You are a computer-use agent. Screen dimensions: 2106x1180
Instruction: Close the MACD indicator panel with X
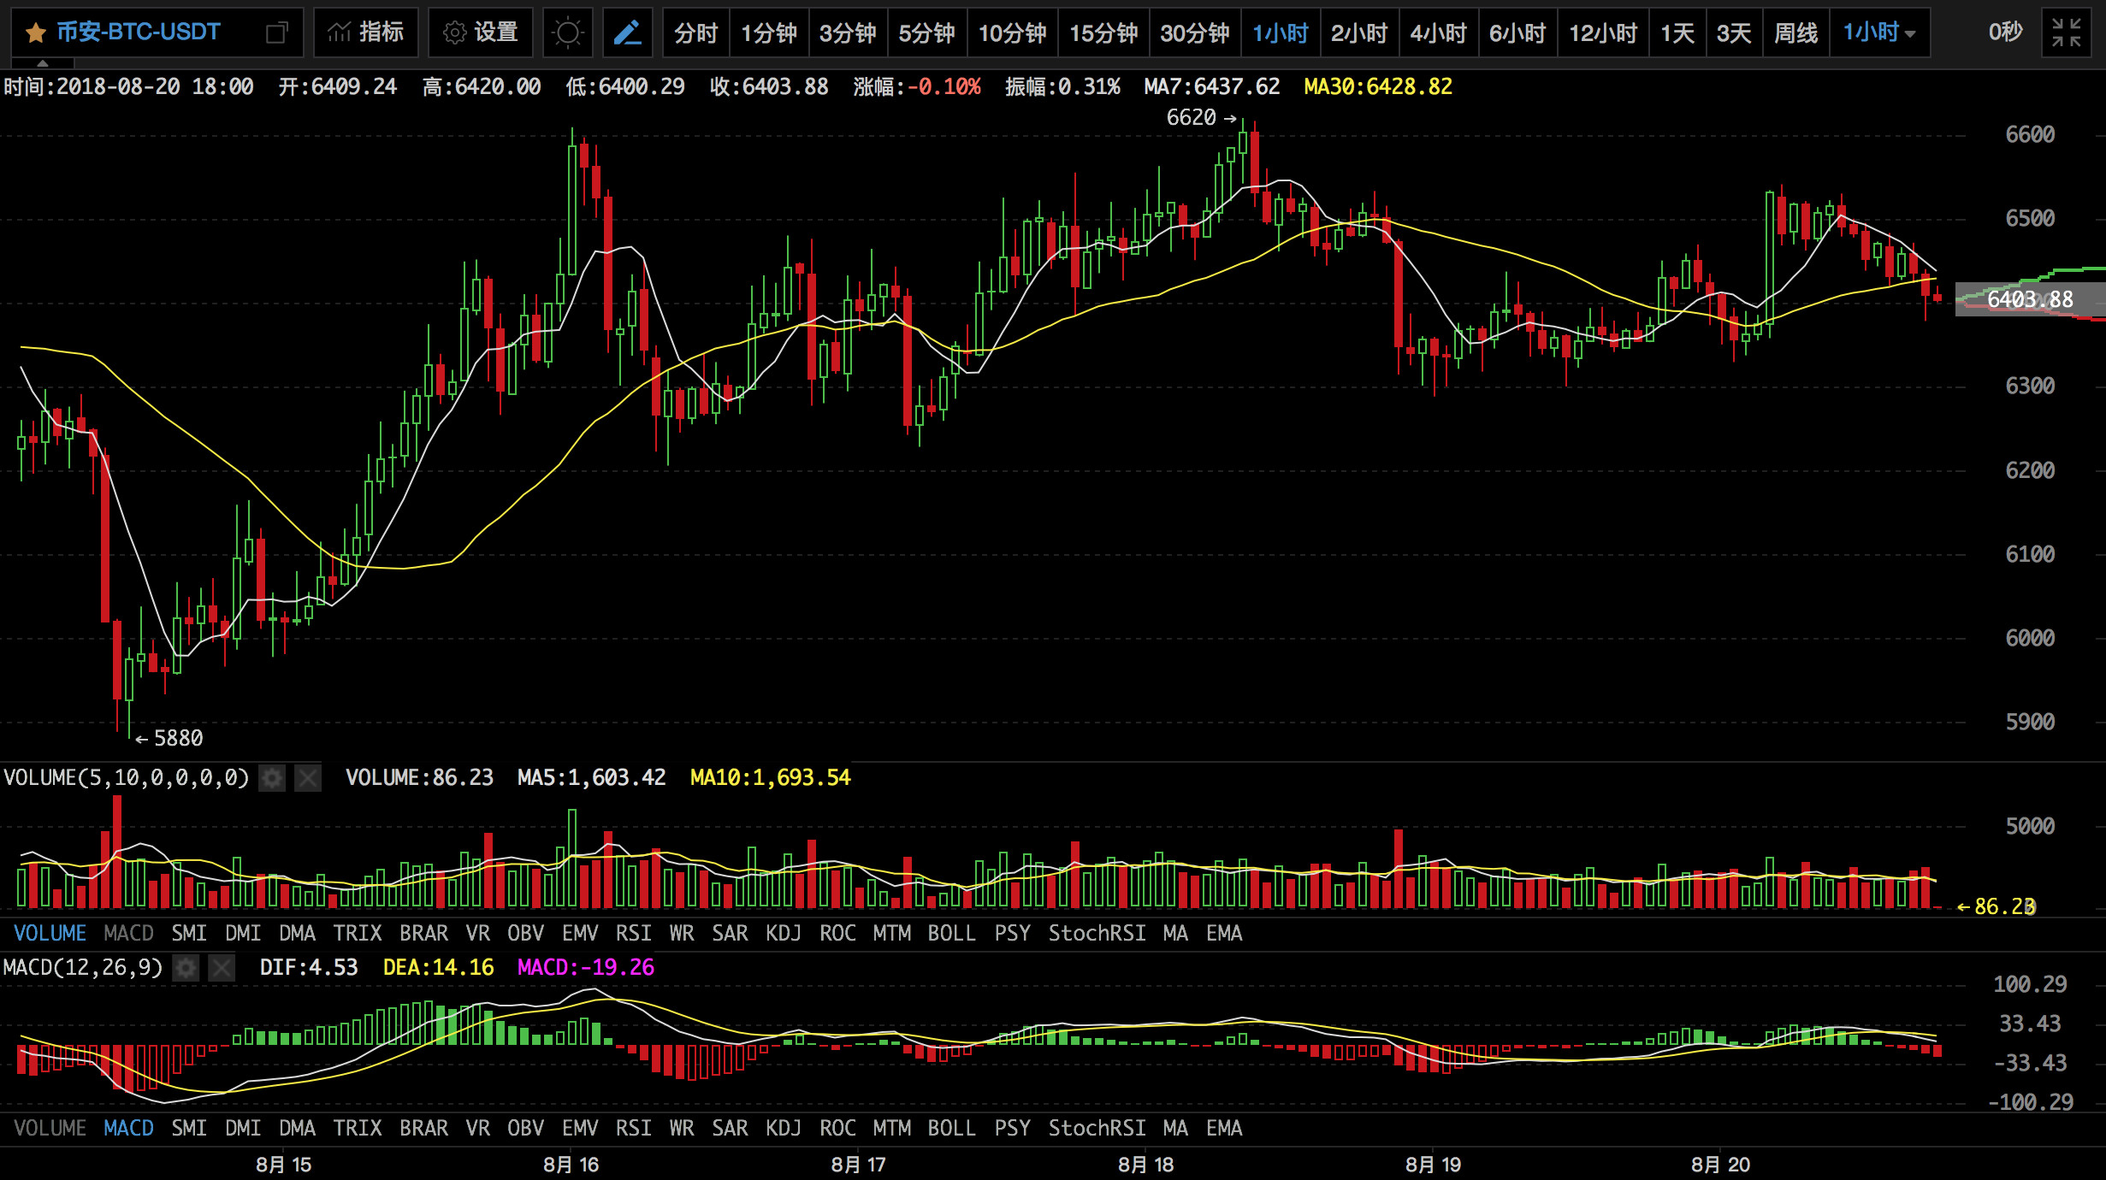tap(222, 968)
